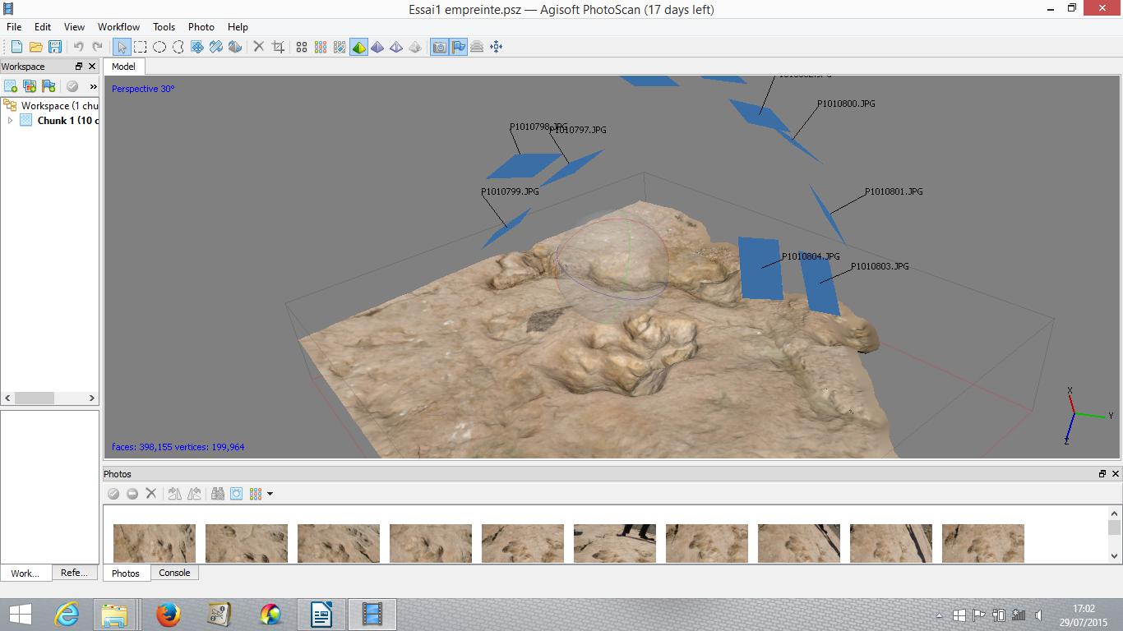Enable cameras in Photos pane toolbar
The width and height of the screenshot is (1123, 631).
113,494
